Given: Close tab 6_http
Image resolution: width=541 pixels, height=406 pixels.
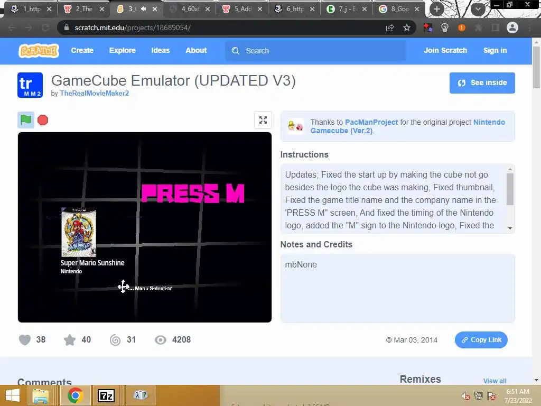Looking at the screenshot, I should (x=312, y=9).
